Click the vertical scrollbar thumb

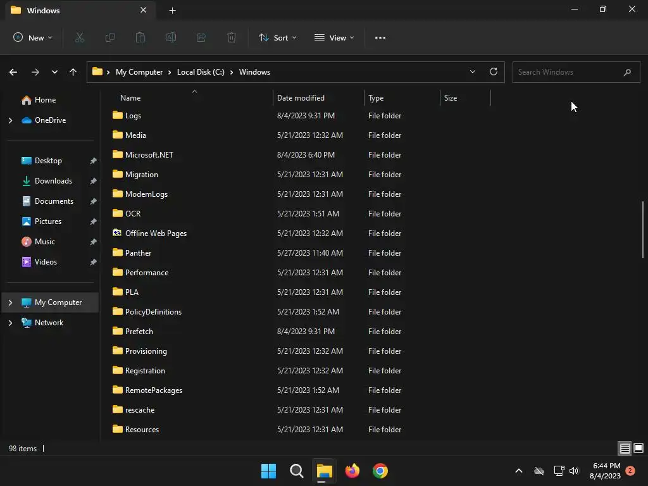(643, 230)
